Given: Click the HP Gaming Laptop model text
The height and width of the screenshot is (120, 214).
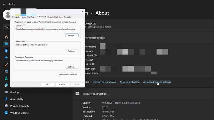Looking at the screenshot, I should [x=98, y=27].
